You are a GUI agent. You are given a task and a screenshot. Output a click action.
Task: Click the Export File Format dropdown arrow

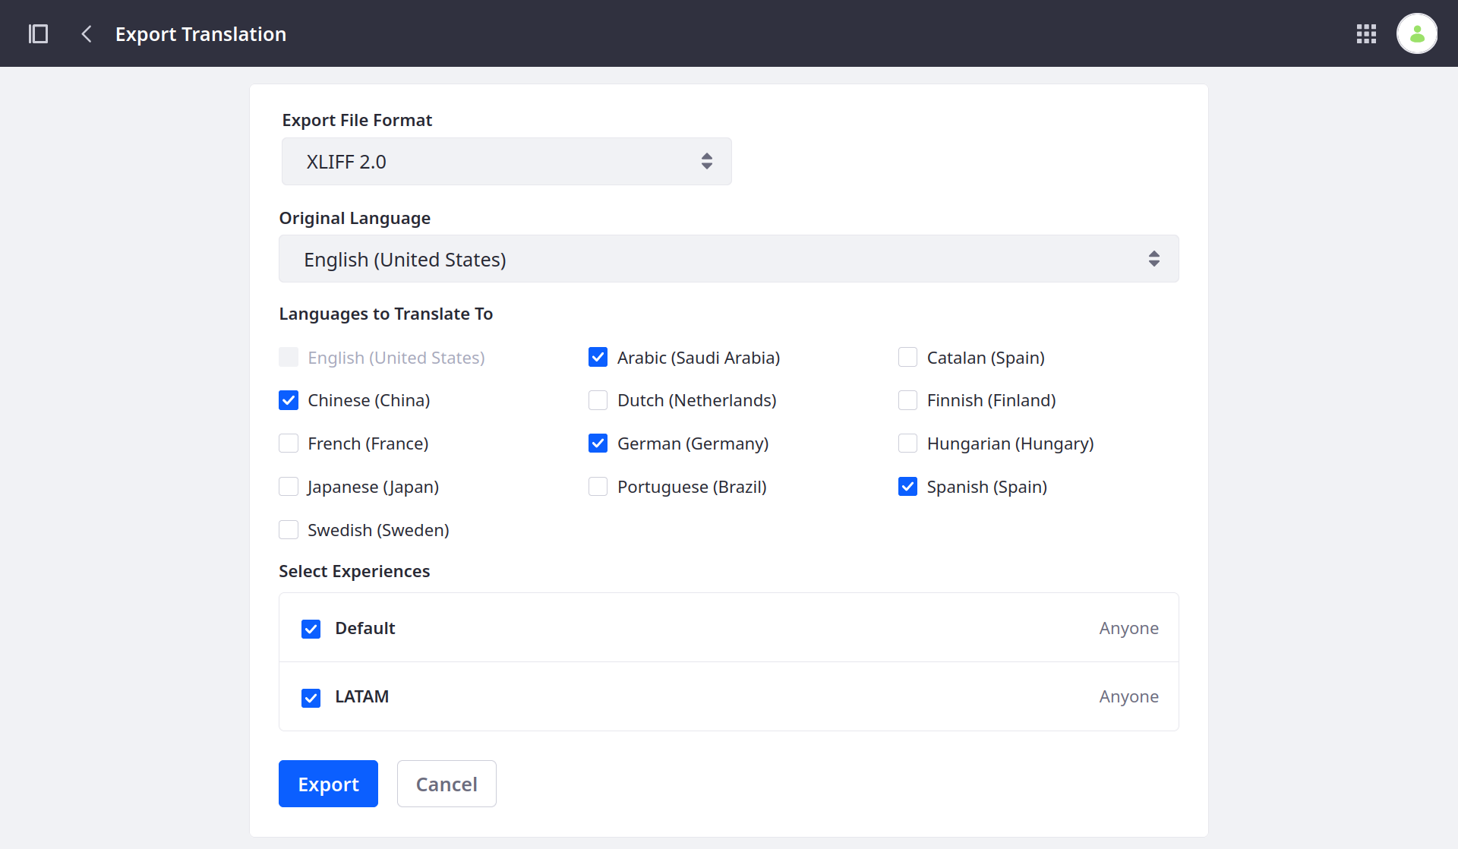708,162
